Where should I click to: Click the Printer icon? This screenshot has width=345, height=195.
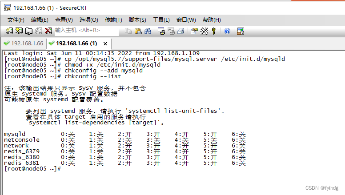pyautogui.click(x=181, y=31)
